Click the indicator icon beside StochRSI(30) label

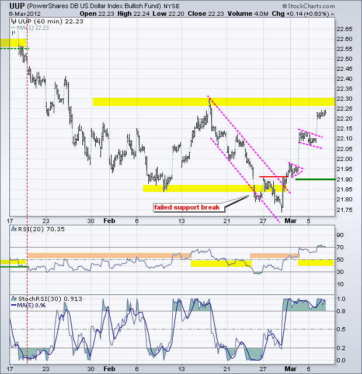(14, 298)
